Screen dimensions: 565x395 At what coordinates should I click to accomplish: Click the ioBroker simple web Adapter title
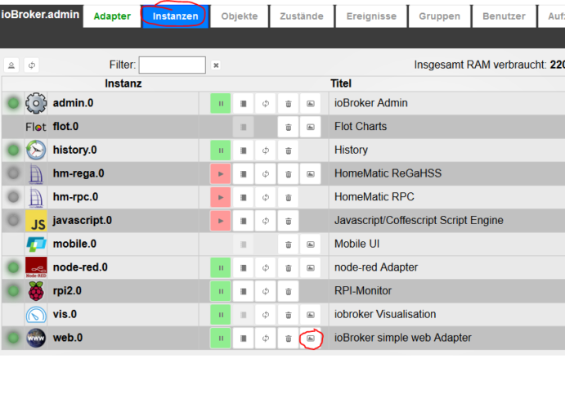(403, 338)
